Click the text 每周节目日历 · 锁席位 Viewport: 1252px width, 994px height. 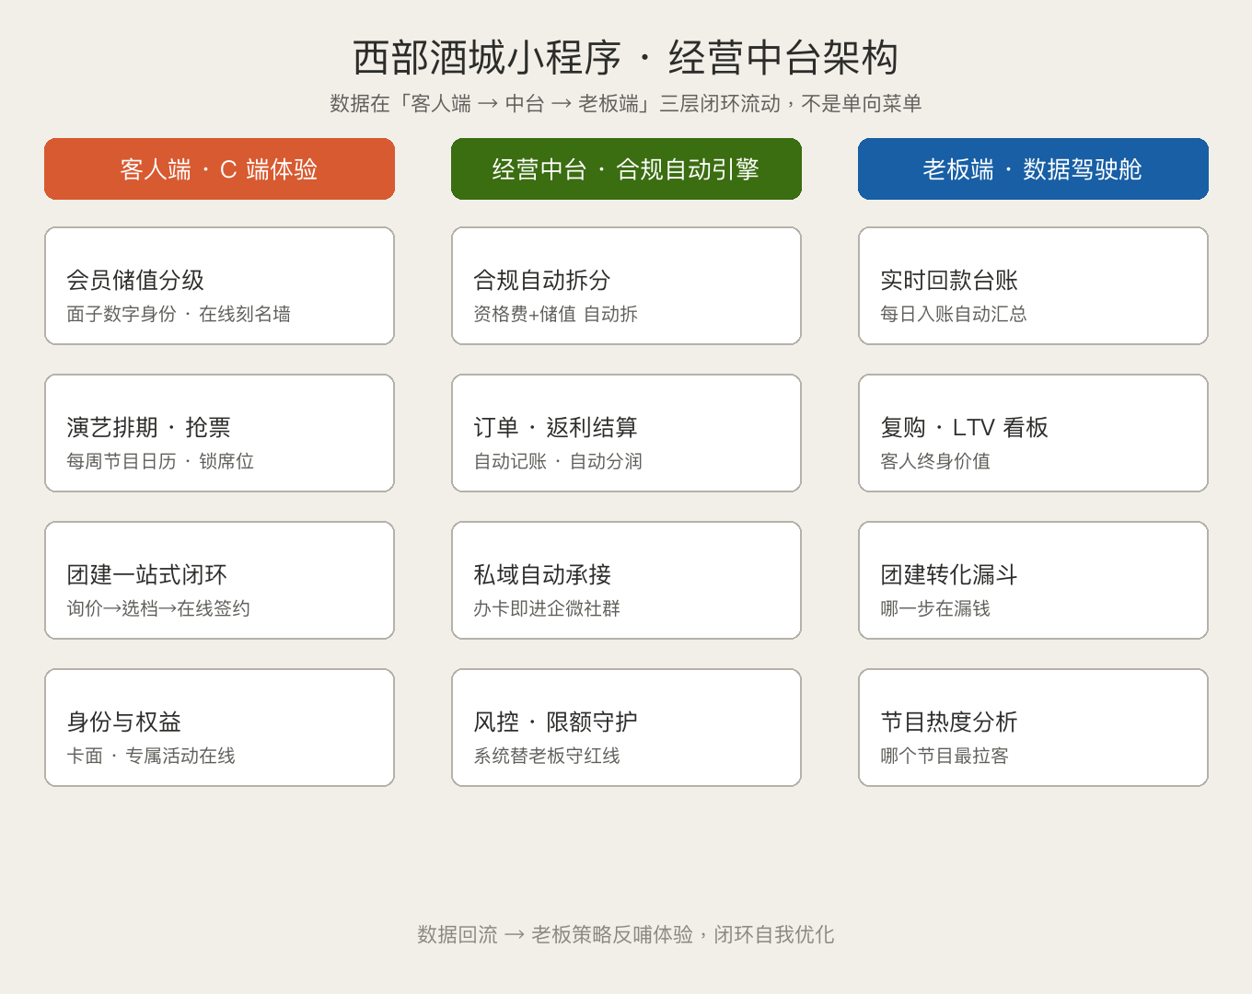tap(160, 461)
